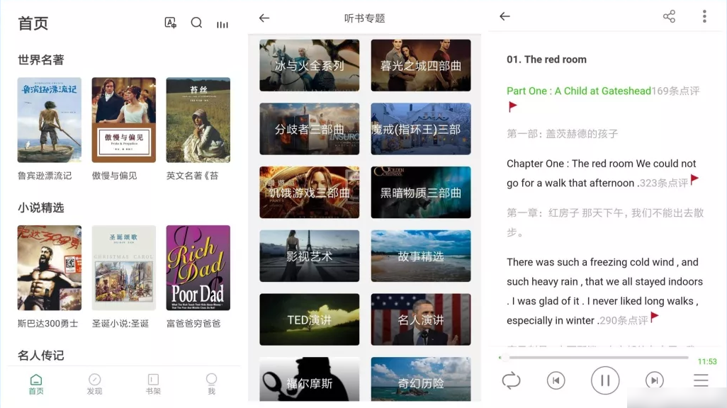Select the green Part One line
727x408 pixels.
(x=579, y=91)
